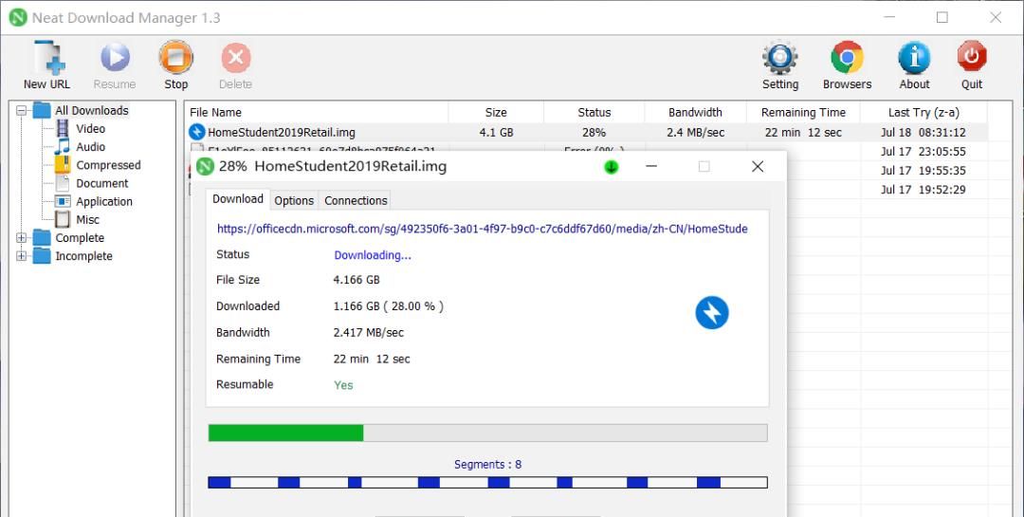Click the 2.417 MB/sec bandwidth value
The image size is (1024, 517).
pyautogui.click(x=368, y=333)
